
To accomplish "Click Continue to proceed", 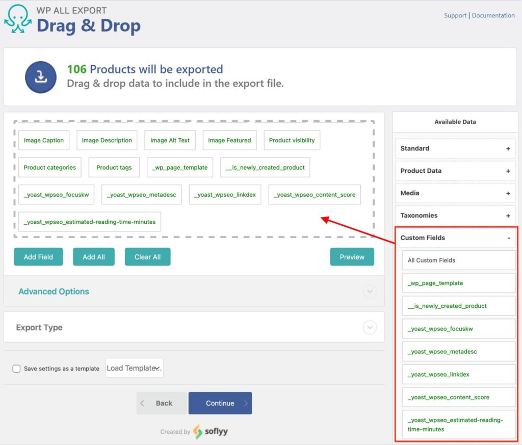I will [220, 403].
